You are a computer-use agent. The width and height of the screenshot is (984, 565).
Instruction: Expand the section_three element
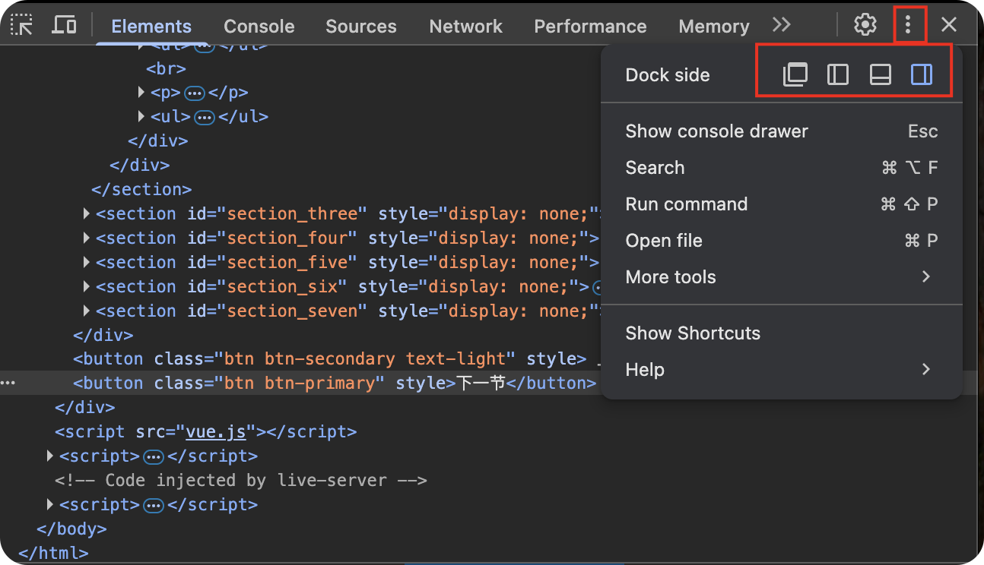pos(86,213)
